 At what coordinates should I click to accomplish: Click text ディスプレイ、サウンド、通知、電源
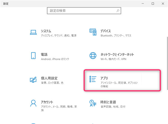pyautogui.click(x=59, y=36)
